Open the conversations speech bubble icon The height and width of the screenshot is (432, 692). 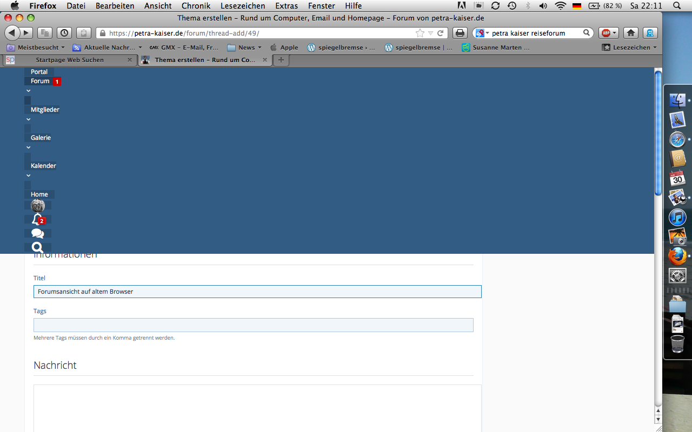pyautogui.click(x=37, y=233)
